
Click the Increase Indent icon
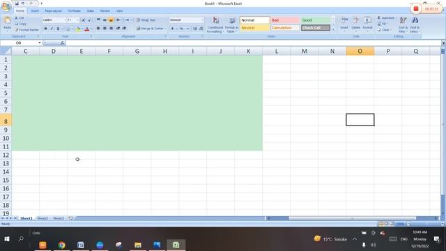click(x=124, y=28)
